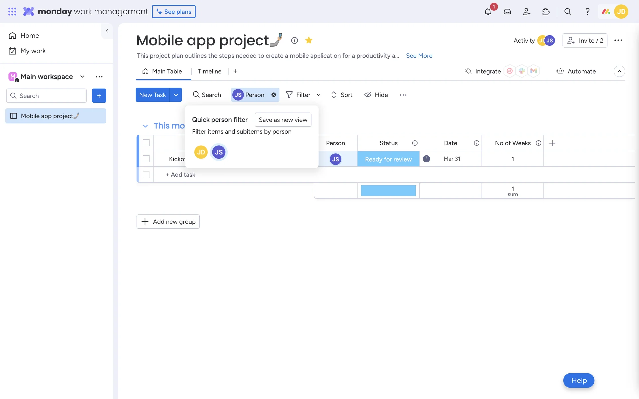The image size is (639, 399).
Task: Open the notifications bell
Action: [x=488, y=12]
